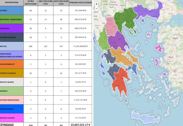Click the ΔΥΤΙΚΗΣ ΕΛΛΑΔΟΣ row label
The width and height of the screenshot is (183, 126).
point(12,37)
